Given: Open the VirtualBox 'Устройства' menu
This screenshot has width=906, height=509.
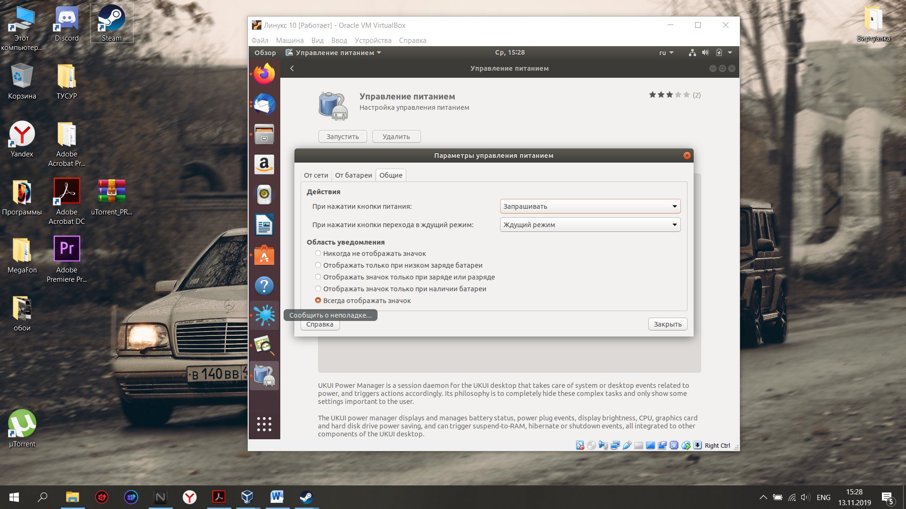Looking at the screenshot, I should point(373,41).
